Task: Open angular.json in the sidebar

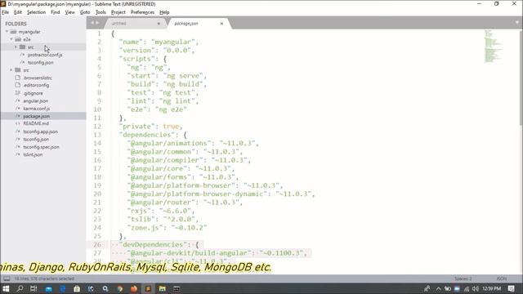Action: pyautogui.click(x=36, y=100)
